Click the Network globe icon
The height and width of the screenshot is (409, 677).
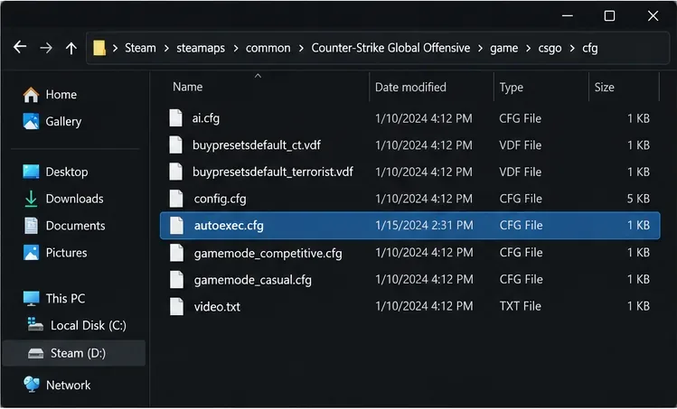click(32, 385)
